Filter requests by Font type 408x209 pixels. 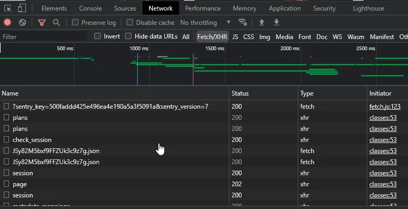pyautogui.click(x=305, y=37)
